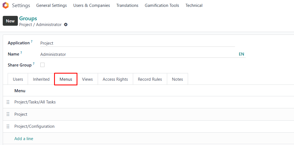Open the Gamification Tools menu
This screenshot has height=145, width=294.
point(162,5)
